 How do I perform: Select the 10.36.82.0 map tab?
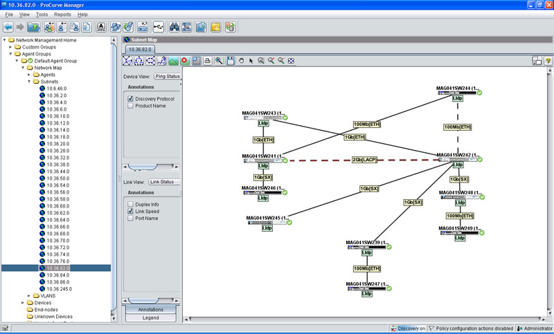(x=140, y=49)
